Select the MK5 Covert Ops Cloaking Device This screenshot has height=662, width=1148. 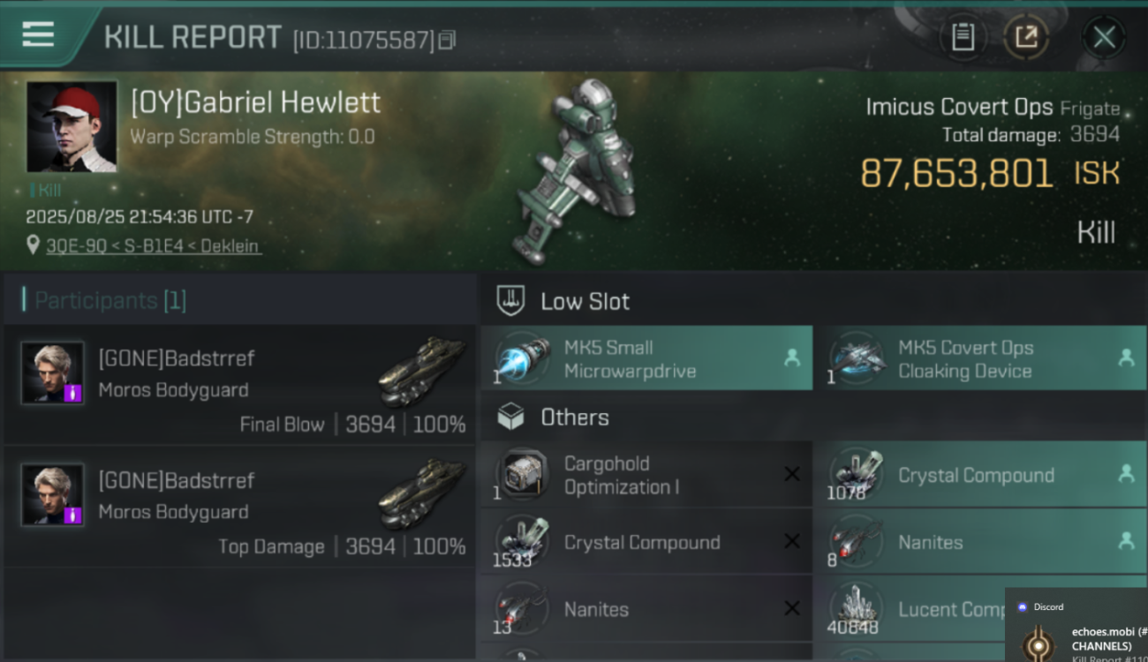click(978, 358)
